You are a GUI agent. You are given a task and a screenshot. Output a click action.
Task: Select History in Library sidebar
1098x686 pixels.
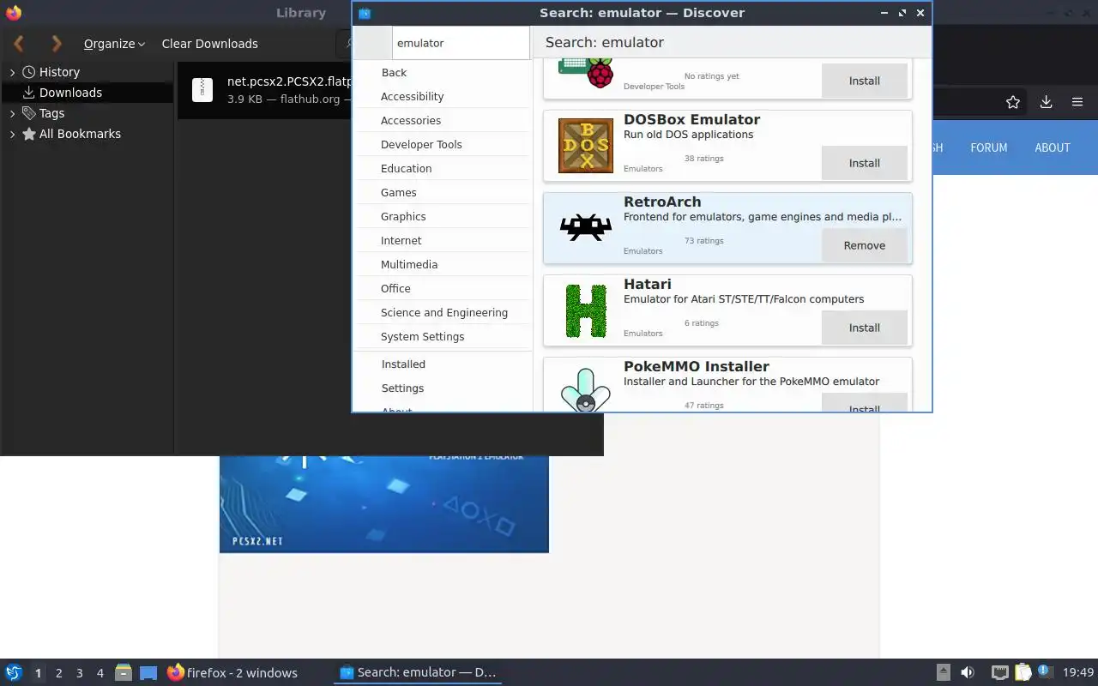[x=59, y=72]
